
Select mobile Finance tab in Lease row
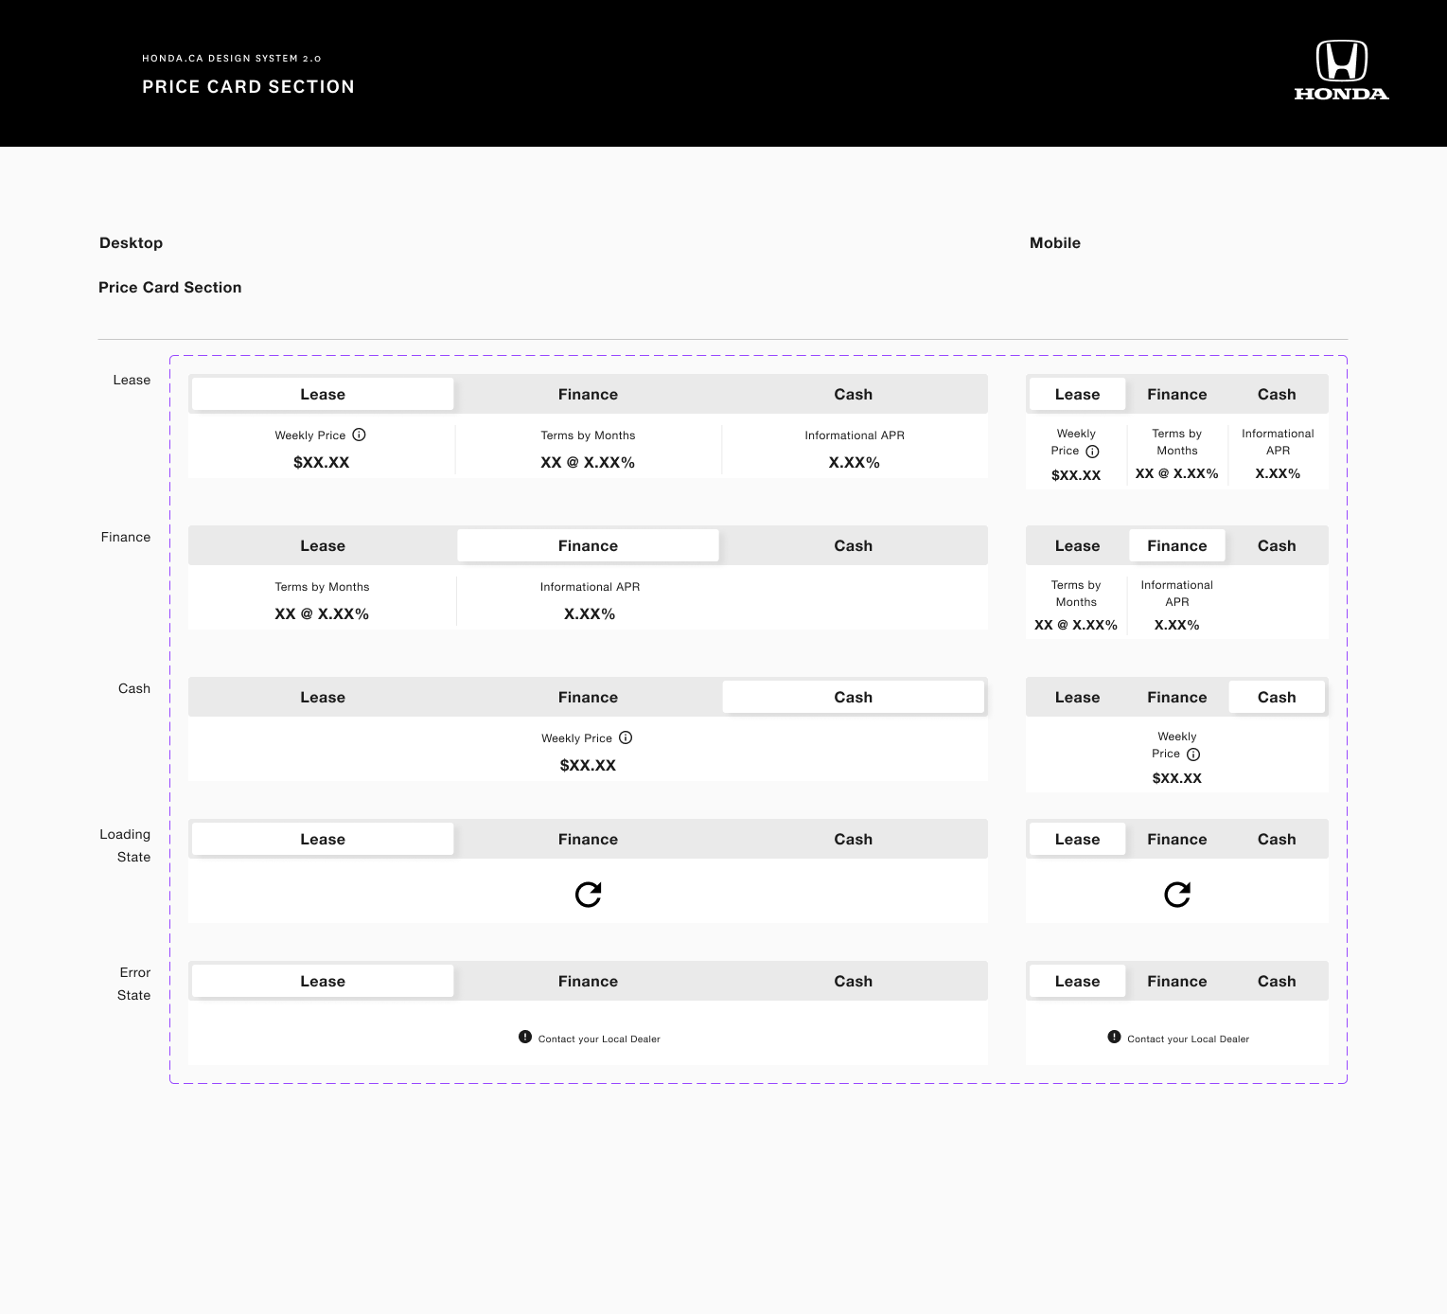(1177, 394)
